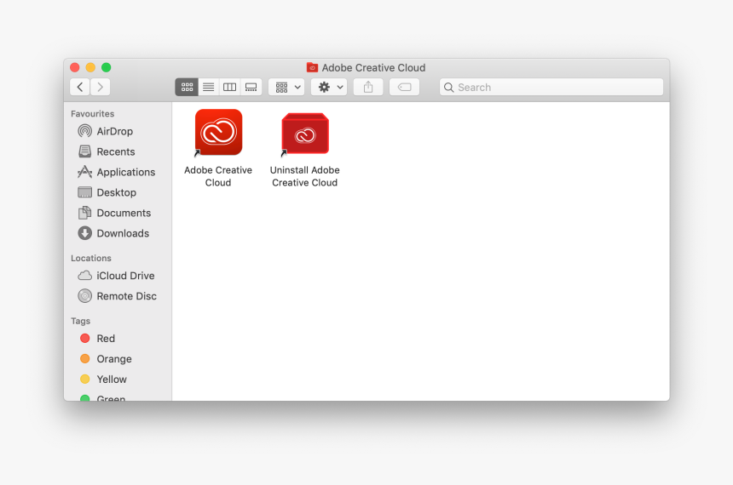The height and width of the screenshot is (485, 733).
Task: Expand the group-by arrangement dropdown
Action: [x=286, y=87]
